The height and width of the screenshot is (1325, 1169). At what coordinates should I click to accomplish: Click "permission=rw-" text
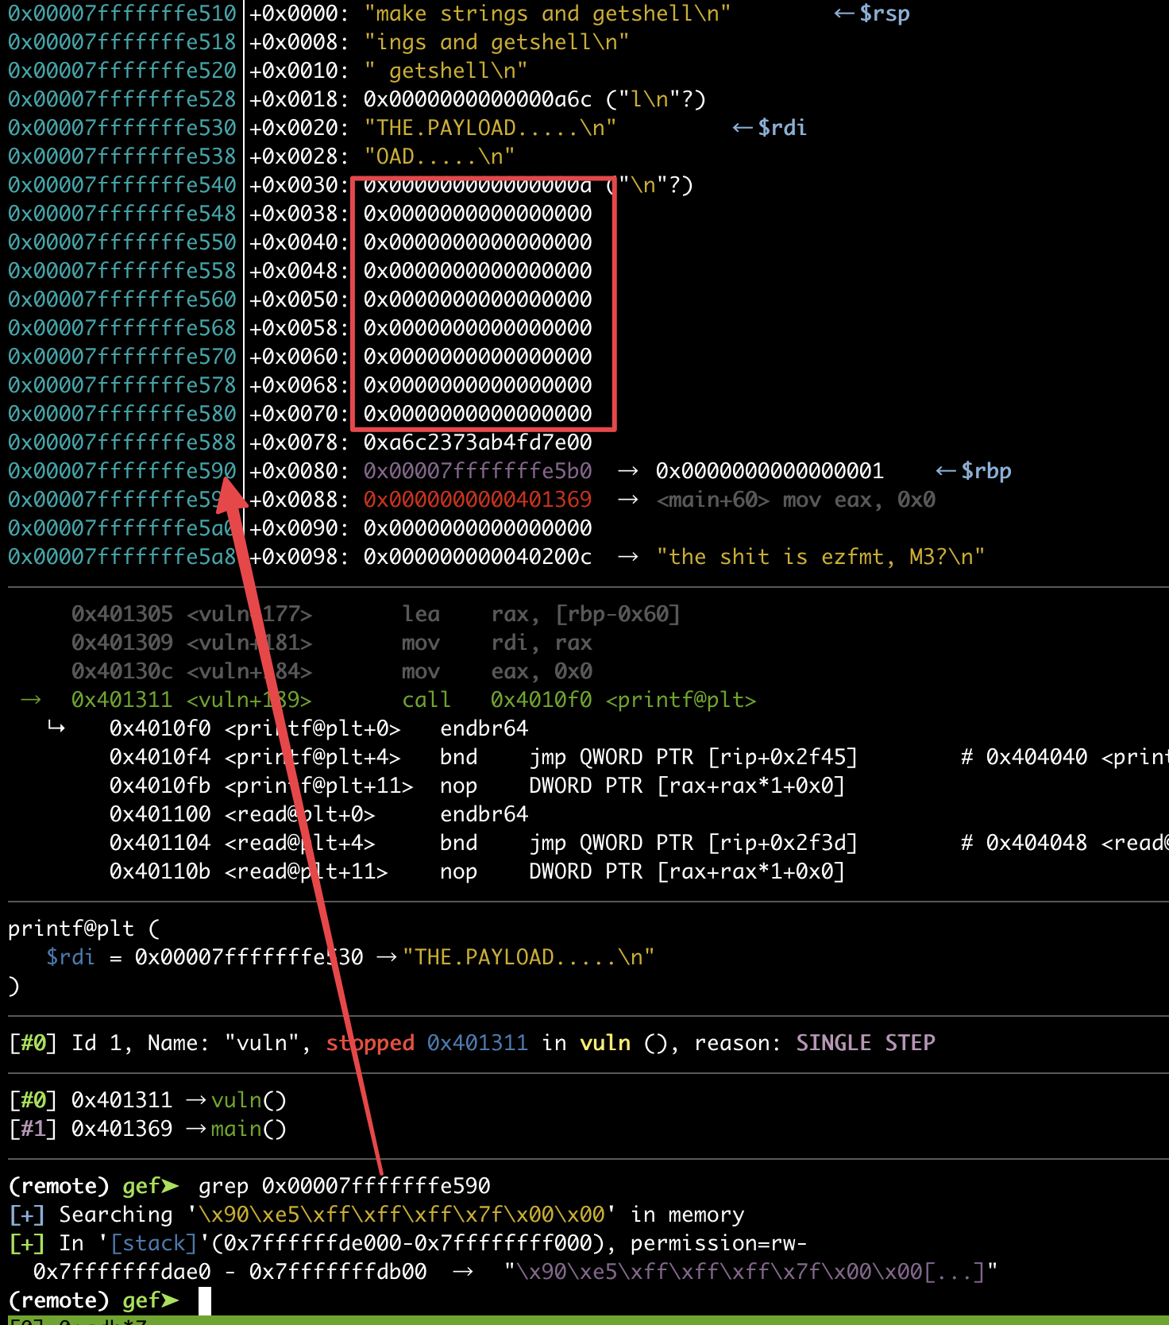coord(719,1243)
